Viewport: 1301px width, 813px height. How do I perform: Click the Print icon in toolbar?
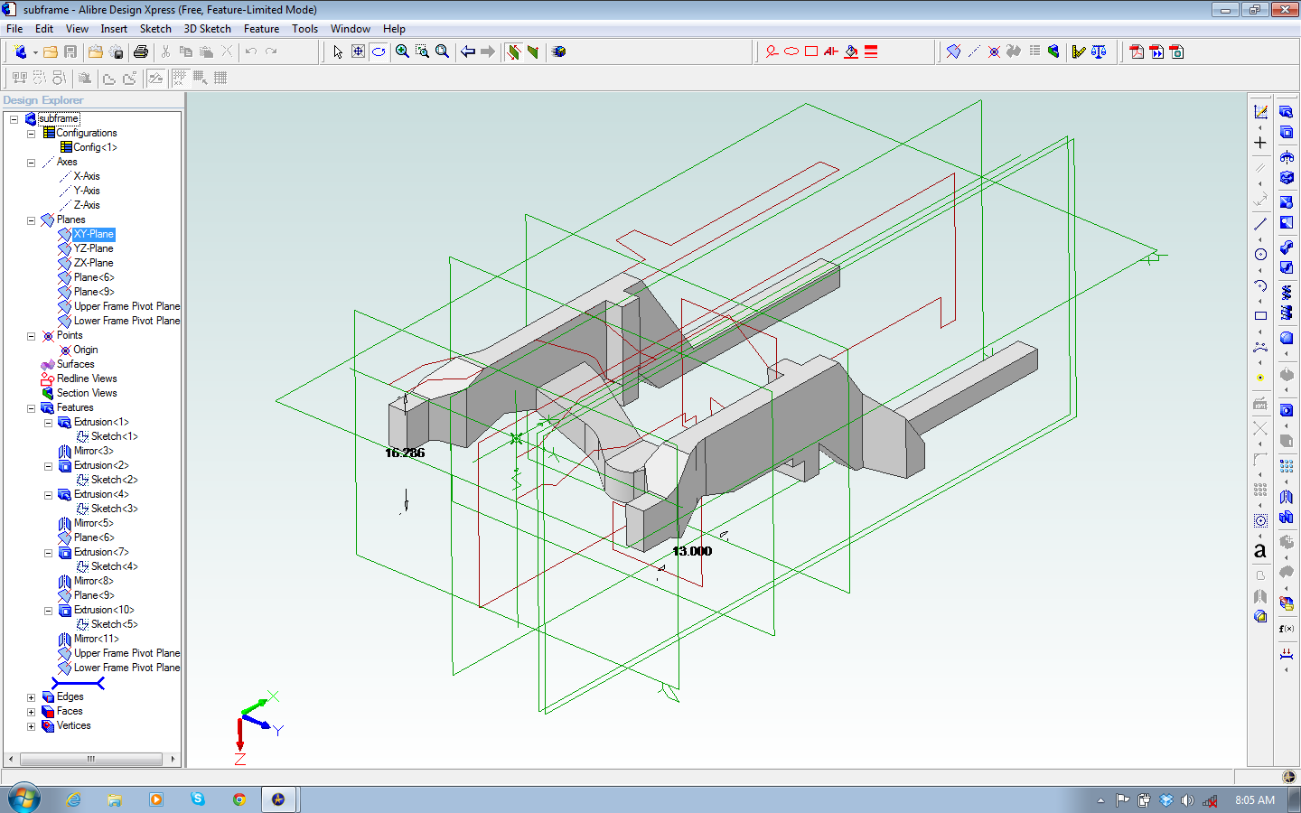click(x=141, y=51)
